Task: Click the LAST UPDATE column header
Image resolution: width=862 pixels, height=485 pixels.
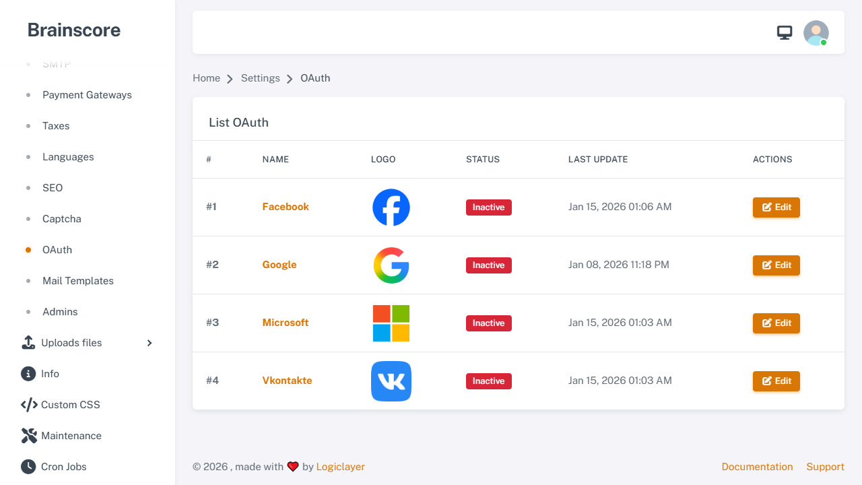Action: pos(598,160)
